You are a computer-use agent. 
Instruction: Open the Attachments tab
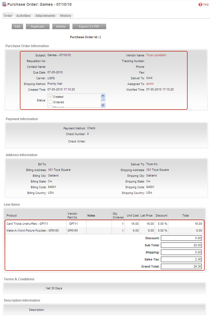click(45, 16)
